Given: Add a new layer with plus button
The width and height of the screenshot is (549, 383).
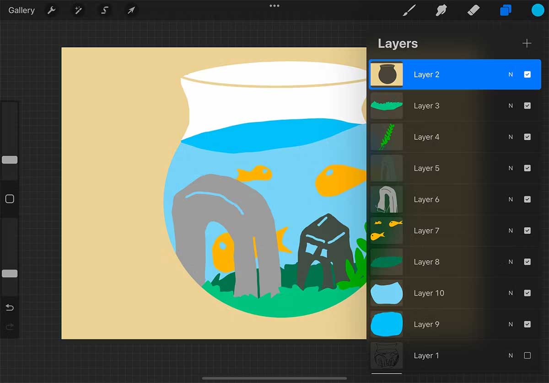Looking at the screenshot, I should click(x=527, y=43).
